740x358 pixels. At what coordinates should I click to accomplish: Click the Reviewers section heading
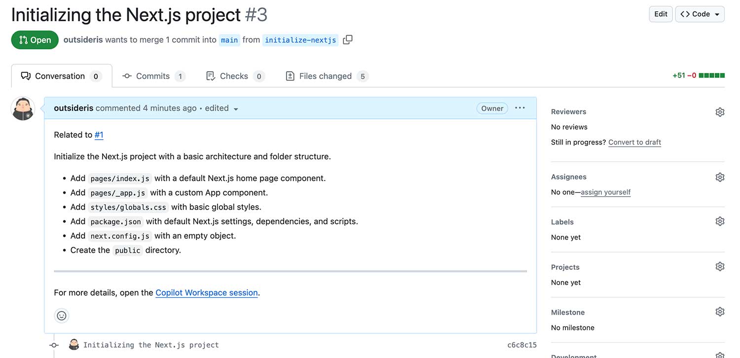569,111
